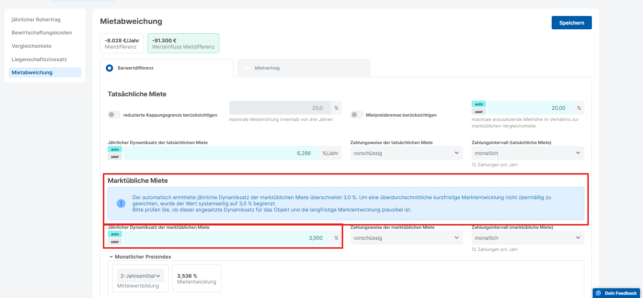
Task: Switch Mietpreisbremse percentage to auto mode
Action: (x=478, y=104)
